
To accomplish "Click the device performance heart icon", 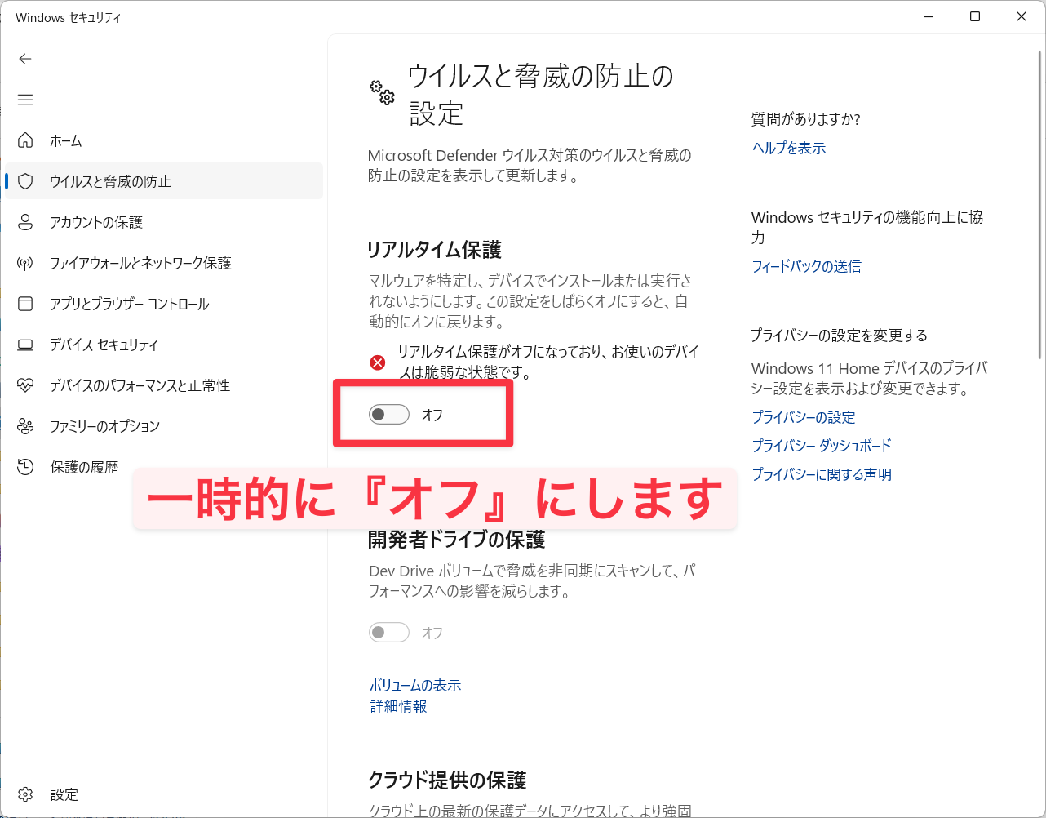I will click(25, 385).
